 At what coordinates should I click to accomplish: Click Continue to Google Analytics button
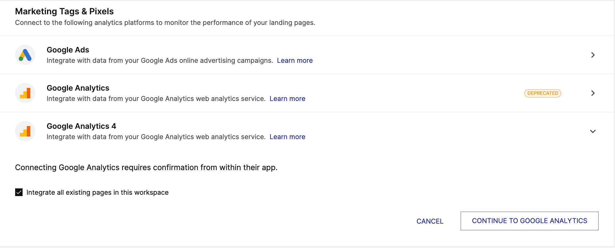coord(529,221)
